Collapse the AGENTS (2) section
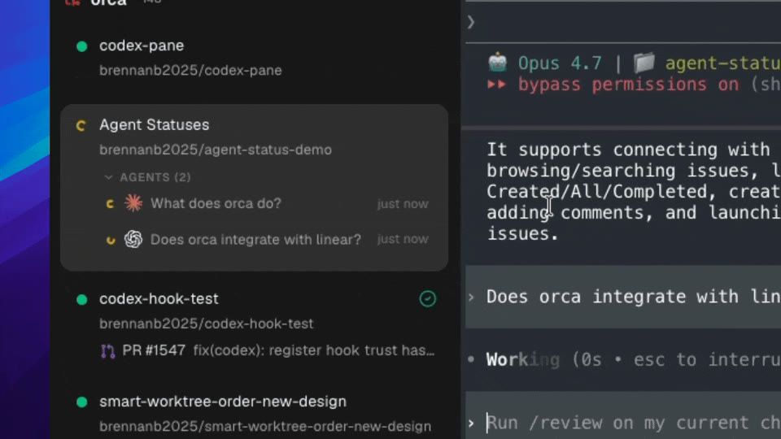The height and width of the screenshot is (439, 781). coord(108,177)
